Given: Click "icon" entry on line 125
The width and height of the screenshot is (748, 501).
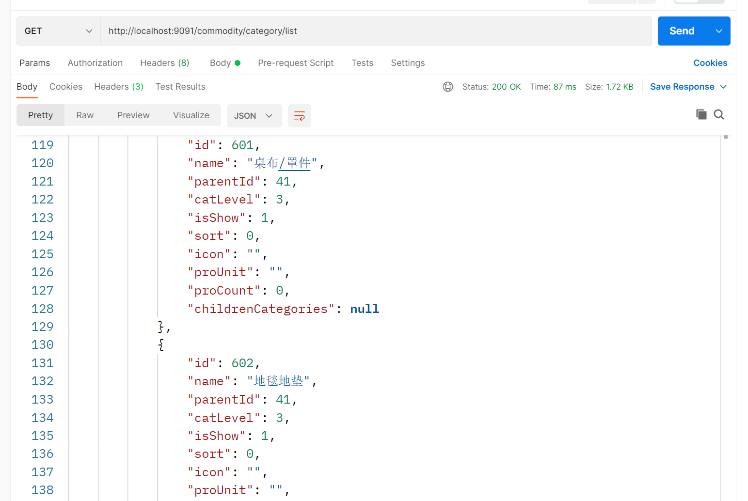Looking at the screenshot, I should [228, 254].
